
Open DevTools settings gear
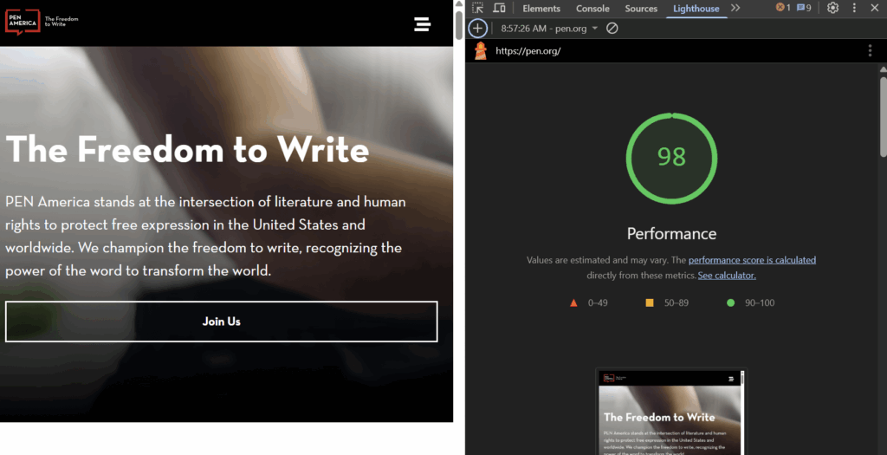click(832, 8)
